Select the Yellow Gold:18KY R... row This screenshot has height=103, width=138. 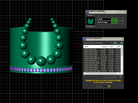(x=102, y=58)
